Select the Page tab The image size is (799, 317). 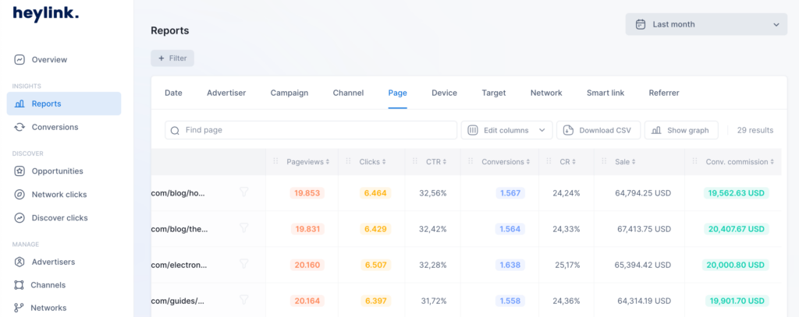point(397,93)
